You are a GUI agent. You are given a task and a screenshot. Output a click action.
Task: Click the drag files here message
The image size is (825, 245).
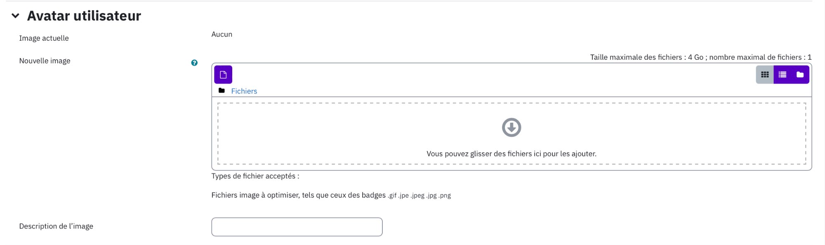point(511,154)
